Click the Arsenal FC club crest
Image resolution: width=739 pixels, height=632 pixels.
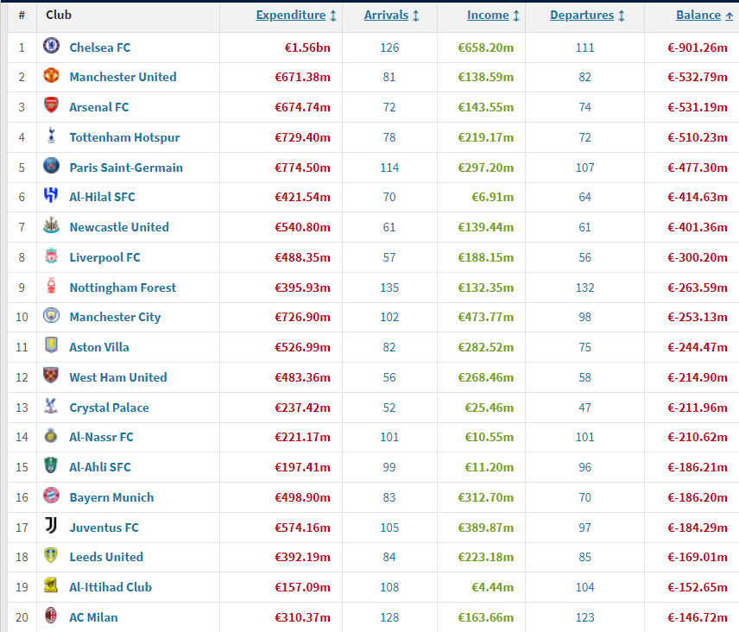coord(51,105)
